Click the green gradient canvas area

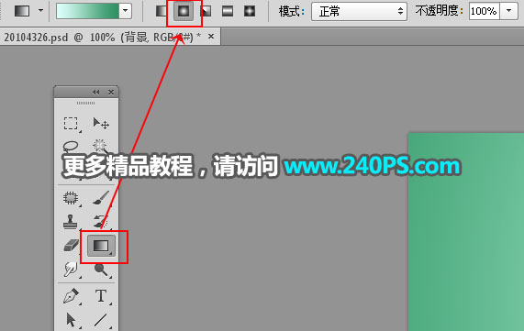point(466,232)
